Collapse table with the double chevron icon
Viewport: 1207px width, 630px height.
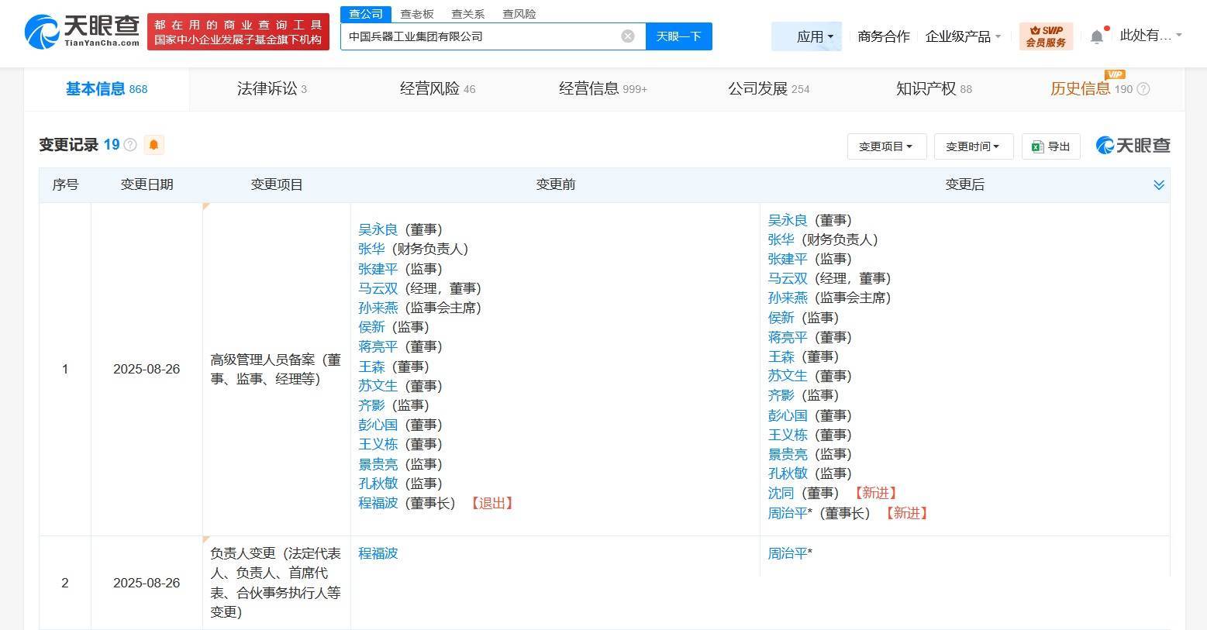pyautogui.click(x=1159, y=184)
